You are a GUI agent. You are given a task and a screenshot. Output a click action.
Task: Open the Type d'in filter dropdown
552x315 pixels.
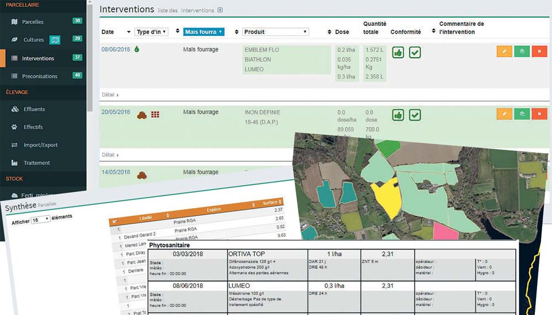tap(151, 31)
